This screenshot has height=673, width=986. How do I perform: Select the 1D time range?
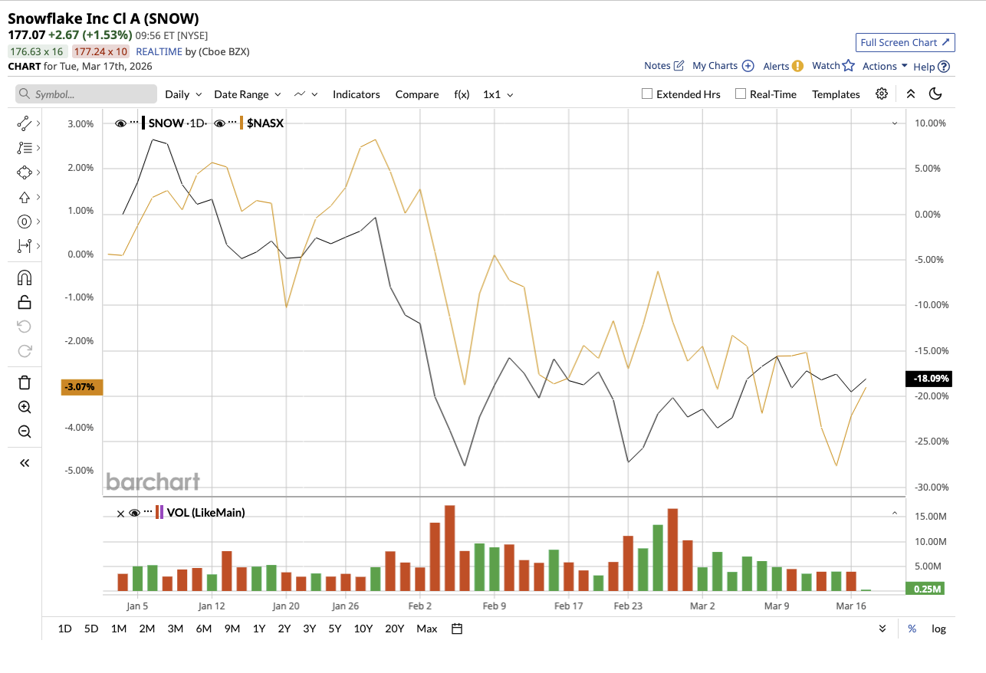coord(65,629)
